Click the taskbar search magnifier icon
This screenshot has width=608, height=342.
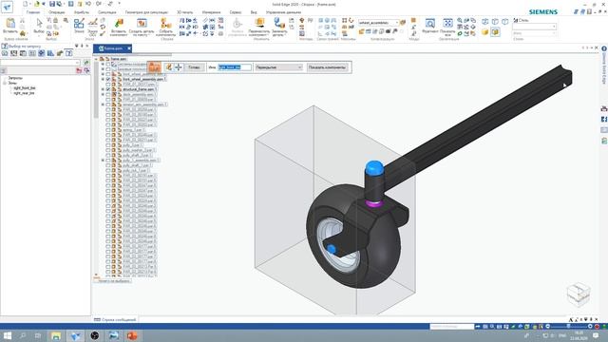coord(23,335)
